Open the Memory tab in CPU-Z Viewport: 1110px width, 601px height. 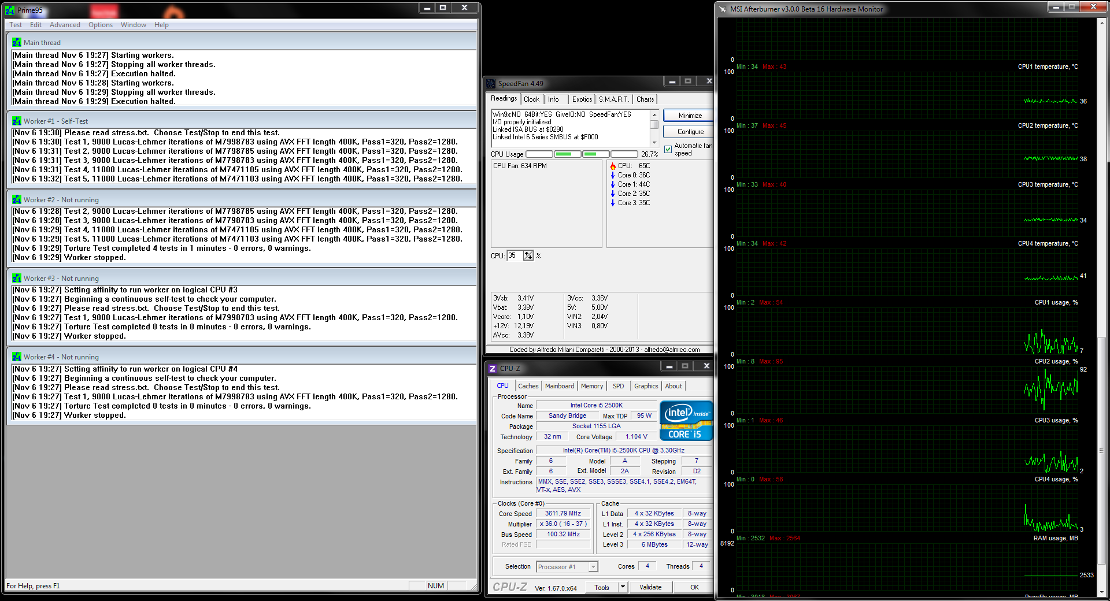point(592,386)
